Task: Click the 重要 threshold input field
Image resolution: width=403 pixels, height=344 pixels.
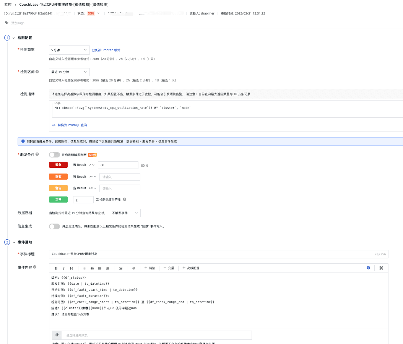Action: point(120,177)
